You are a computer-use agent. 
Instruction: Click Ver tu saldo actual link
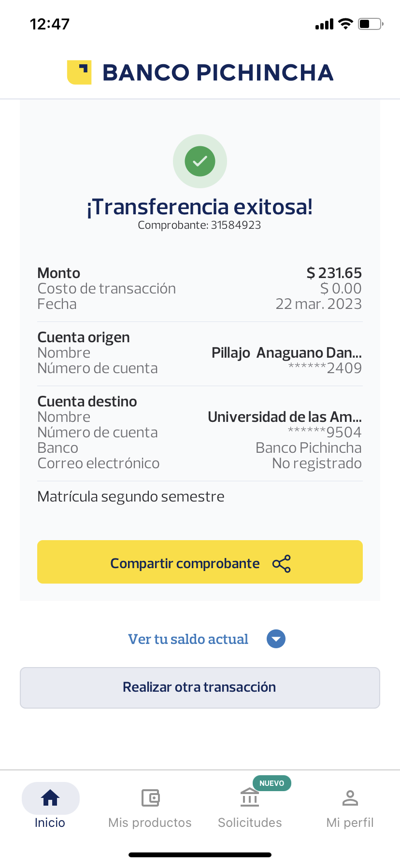click(188, 639)
